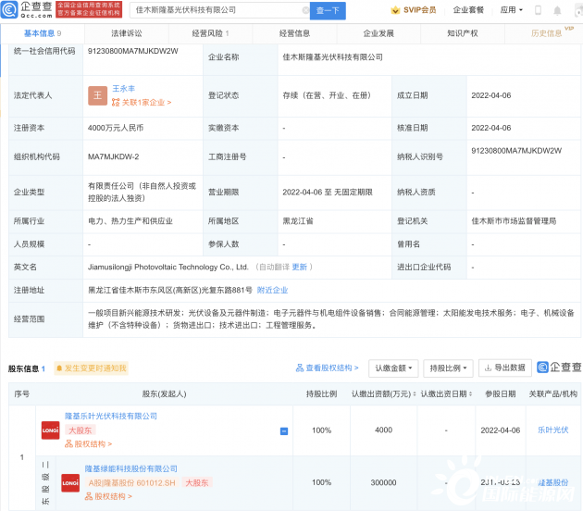The width and height of the screenshot is (583, 511).
Task: Open 隆基绿能科技股份有限公司 link
Action: (130, 468)
